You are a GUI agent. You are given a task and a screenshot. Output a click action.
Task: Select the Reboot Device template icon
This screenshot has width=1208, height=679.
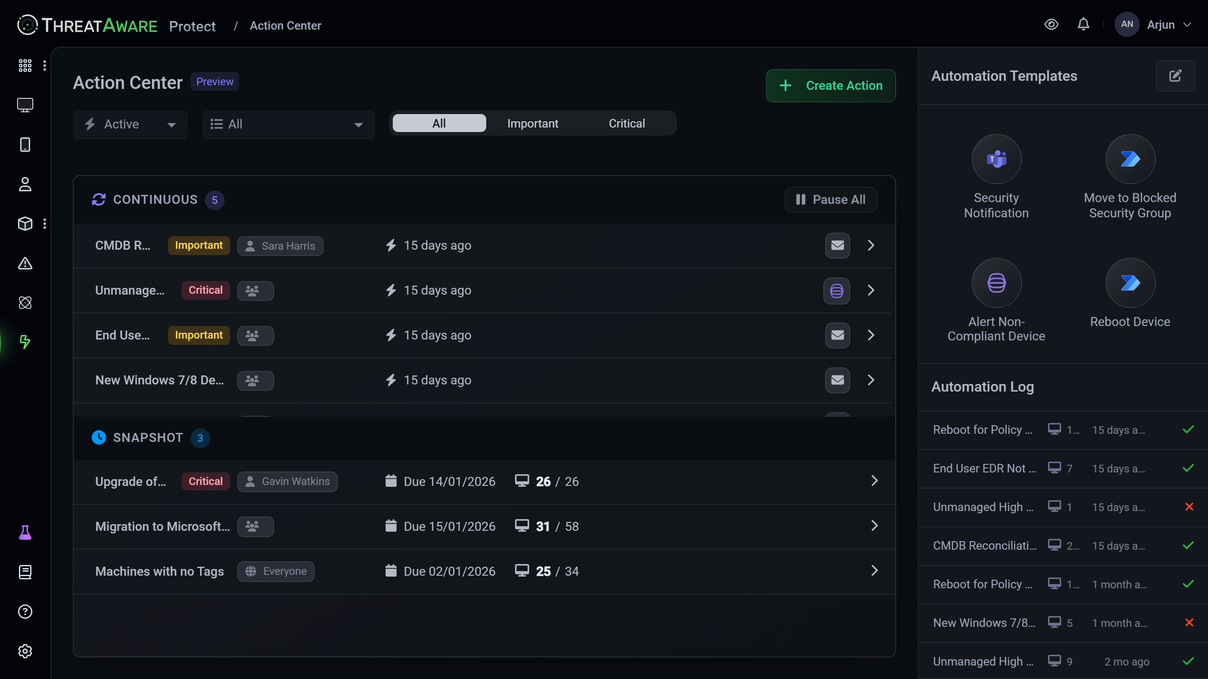pyautogui.click(x=1130, y=283)
